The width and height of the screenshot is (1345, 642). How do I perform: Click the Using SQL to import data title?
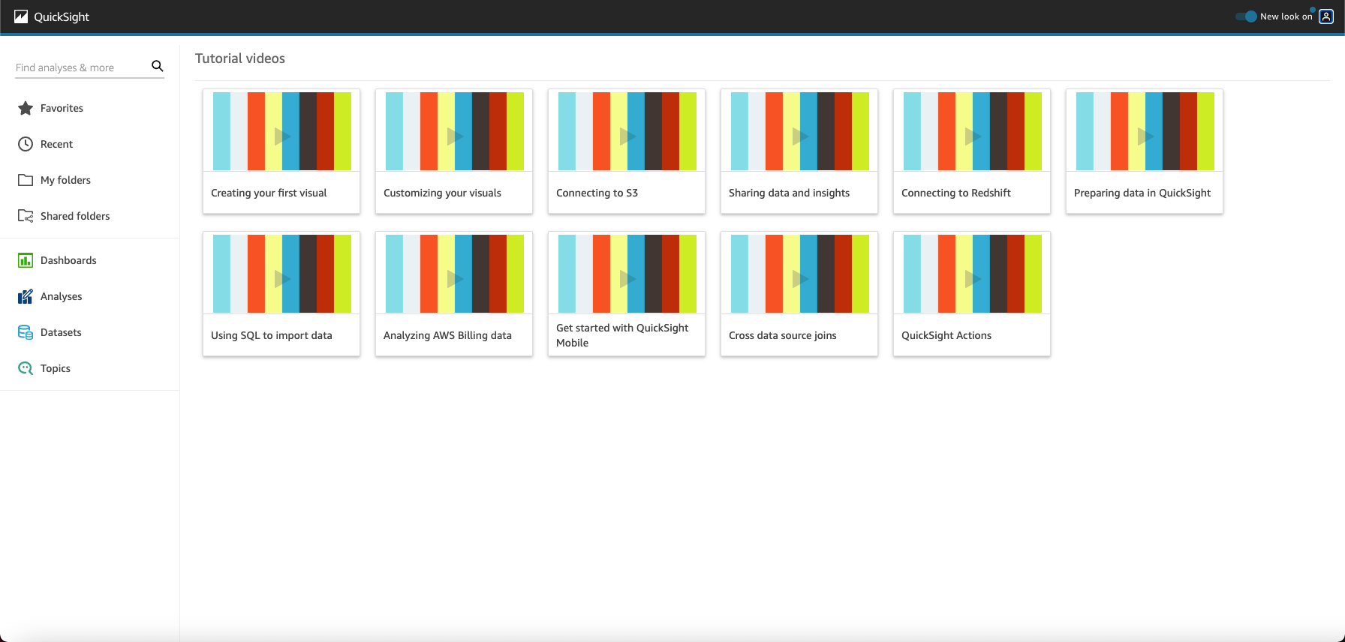tap(271, 335)
